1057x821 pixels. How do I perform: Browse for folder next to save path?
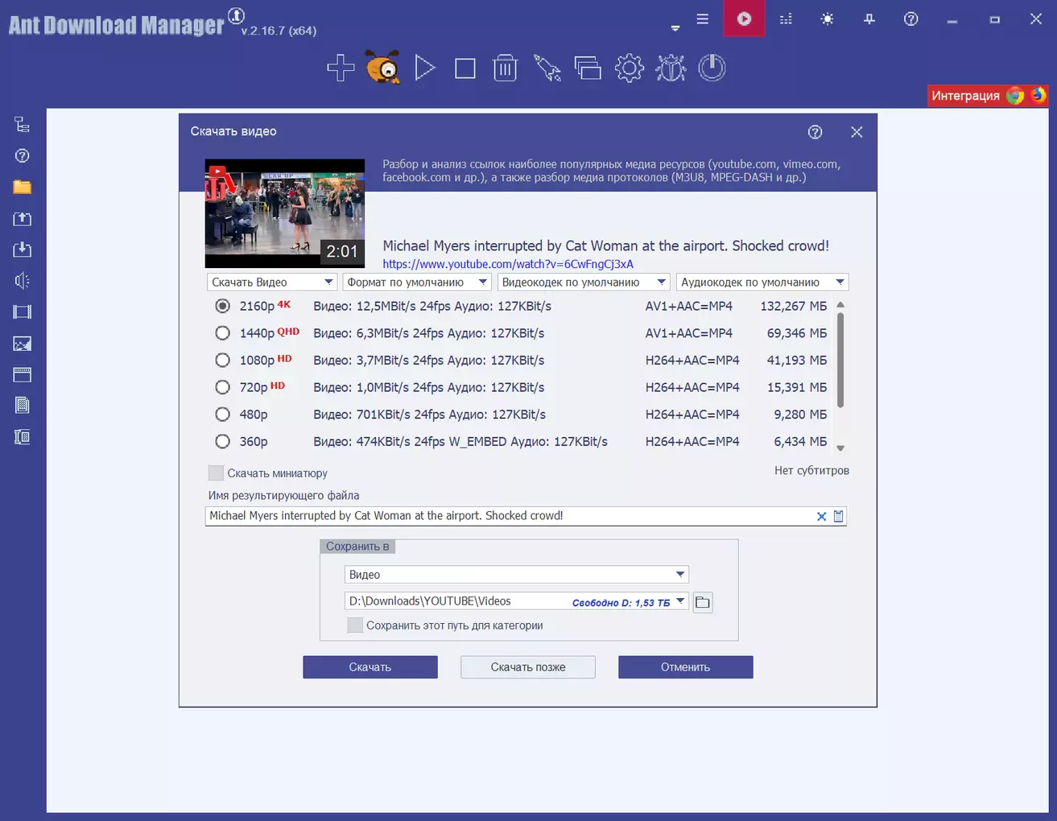[x=703, y=602]
